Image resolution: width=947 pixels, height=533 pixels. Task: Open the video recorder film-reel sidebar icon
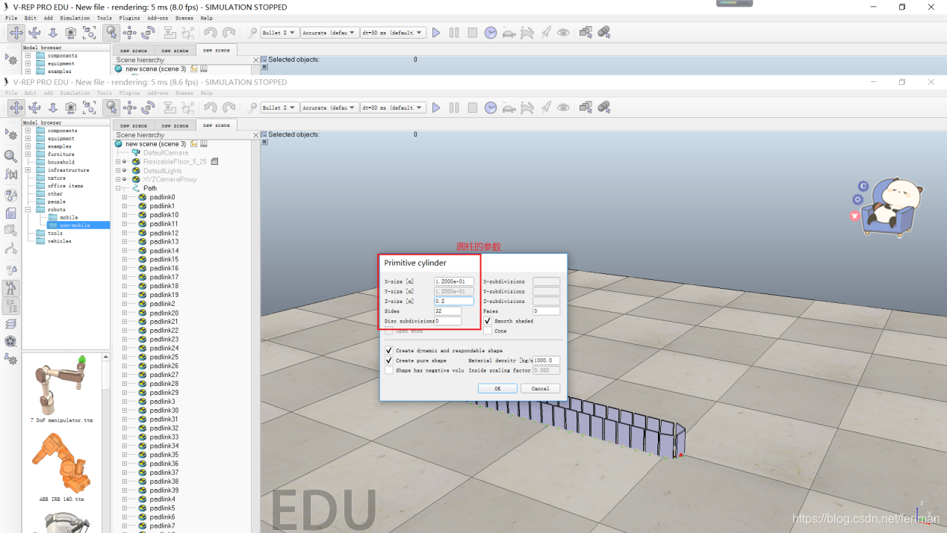click(10, 341)
